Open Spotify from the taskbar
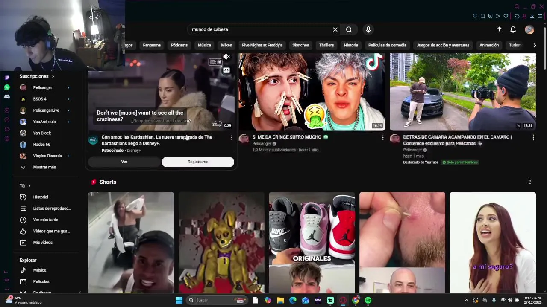 pyautogui.click(x=368, y=300)
